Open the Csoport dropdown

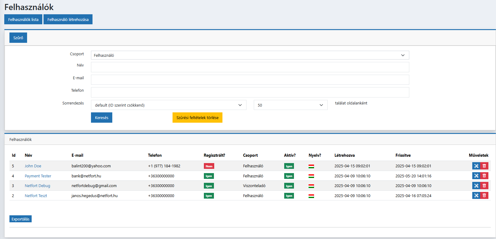point(250,55)
